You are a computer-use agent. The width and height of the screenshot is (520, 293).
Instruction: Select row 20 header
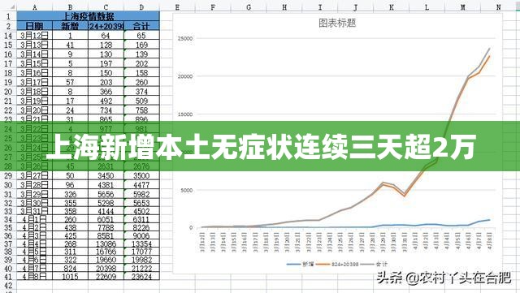point(8,92)
